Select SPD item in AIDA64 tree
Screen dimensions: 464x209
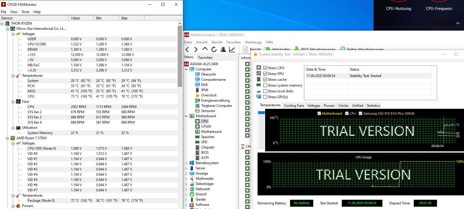[x=204, y=142]
